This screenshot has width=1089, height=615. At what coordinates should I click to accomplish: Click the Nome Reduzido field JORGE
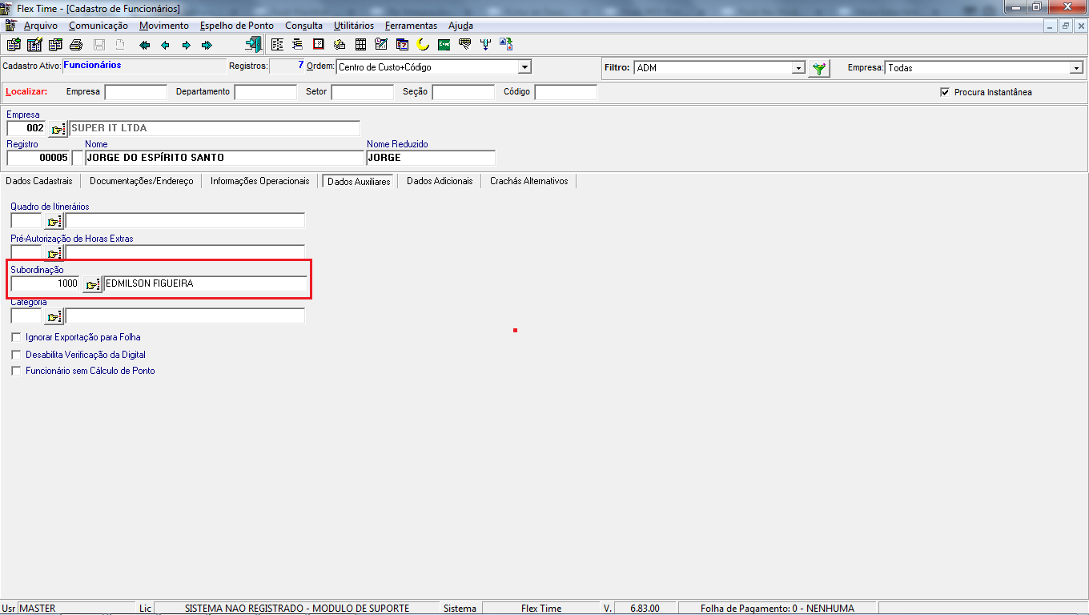[x=431, y=158]
